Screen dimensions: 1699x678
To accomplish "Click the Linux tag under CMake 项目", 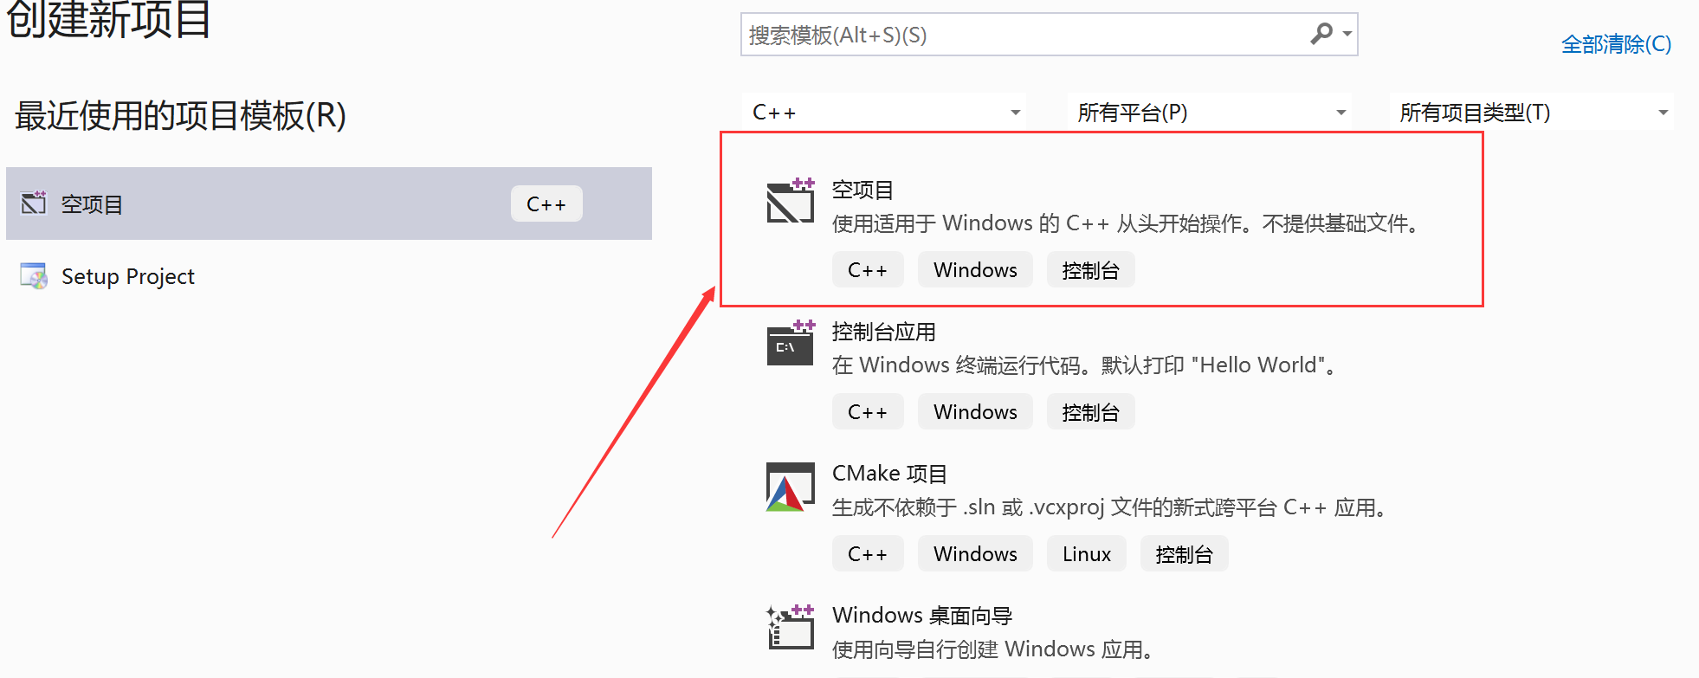I will [1087, 554].
